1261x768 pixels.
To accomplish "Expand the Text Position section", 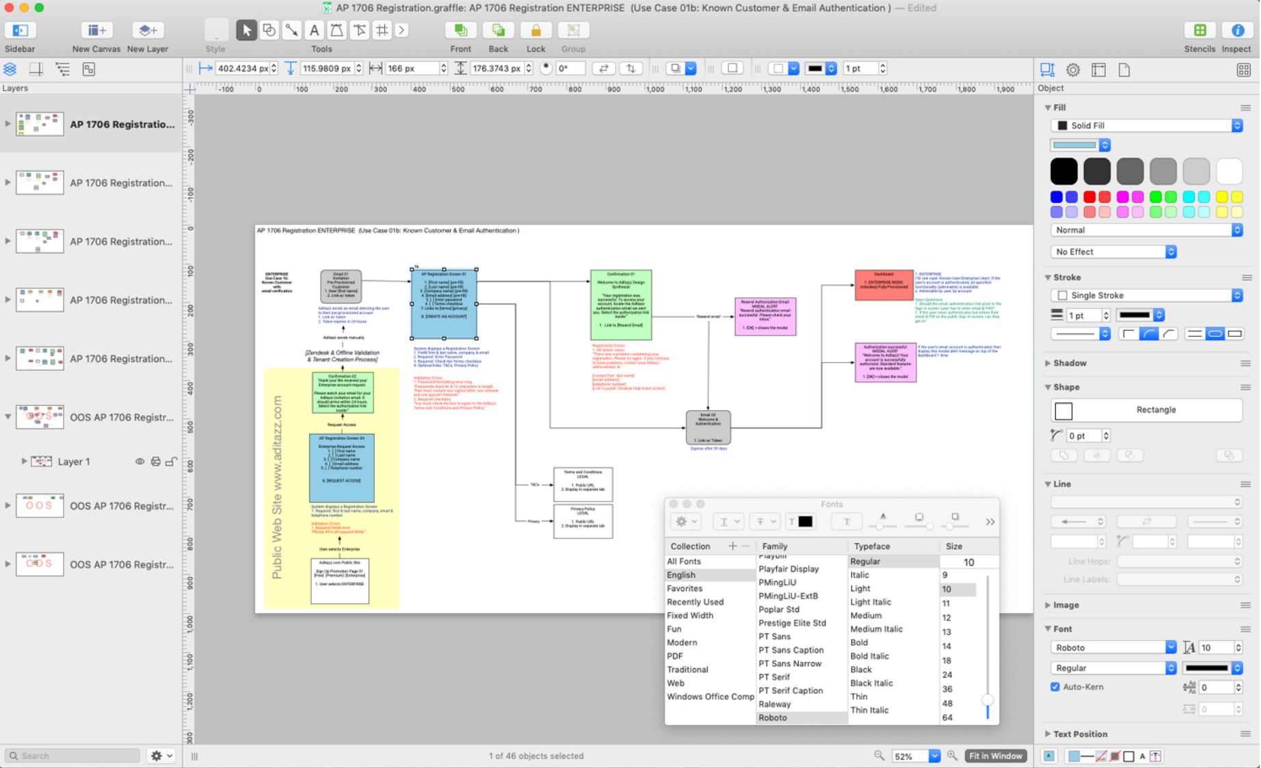I will coord(1048,734).
